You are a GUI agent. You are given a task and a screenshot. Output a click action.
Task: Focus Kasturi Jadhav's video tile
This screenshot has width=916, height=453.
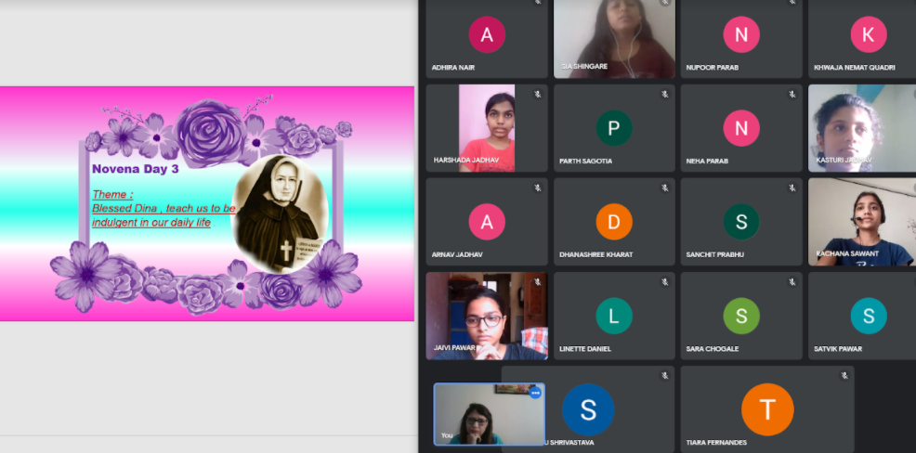[x=861, y=128]
